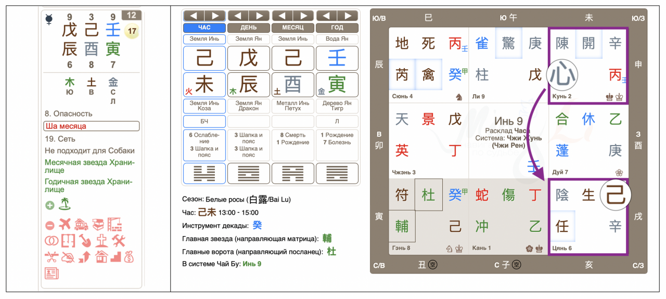Select the ГОД tab
The image size is (666, 299).
[x=337, y=28]
